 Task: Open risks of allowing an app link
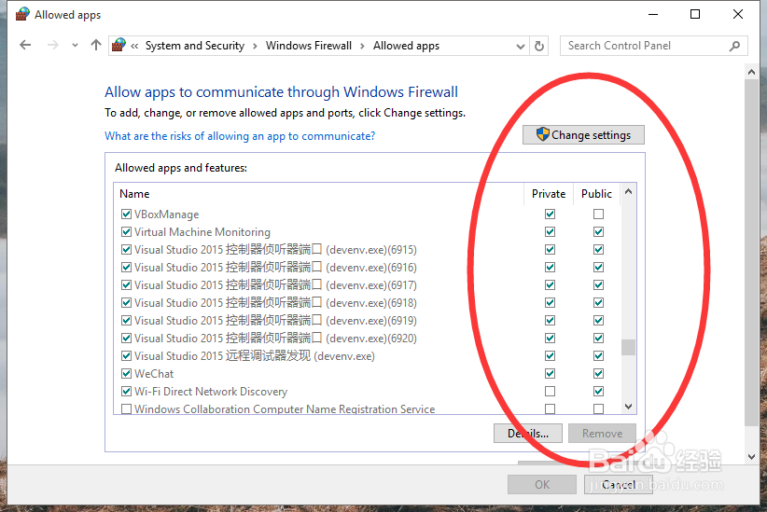coord(240,136)
